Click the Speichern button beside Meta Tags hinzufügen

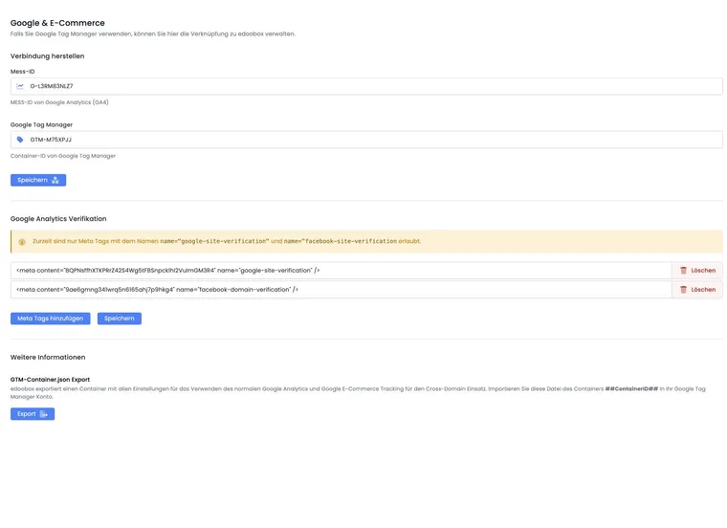click(x=120, y=319)
